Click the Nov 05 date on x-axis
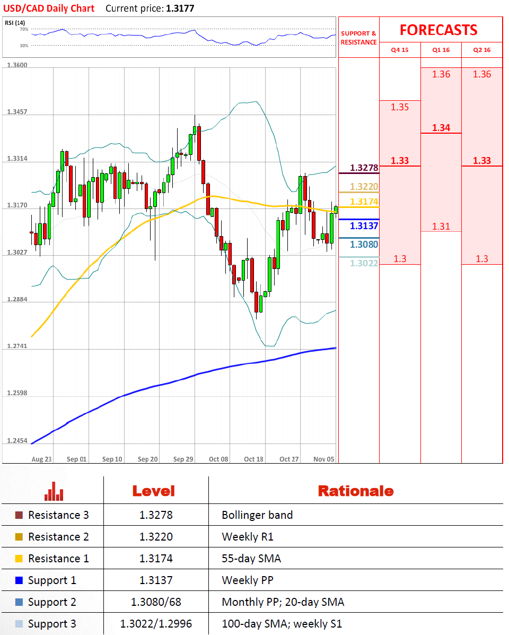Image resolution: width=509 pixels, height=635 pixels. pos(323,459)
